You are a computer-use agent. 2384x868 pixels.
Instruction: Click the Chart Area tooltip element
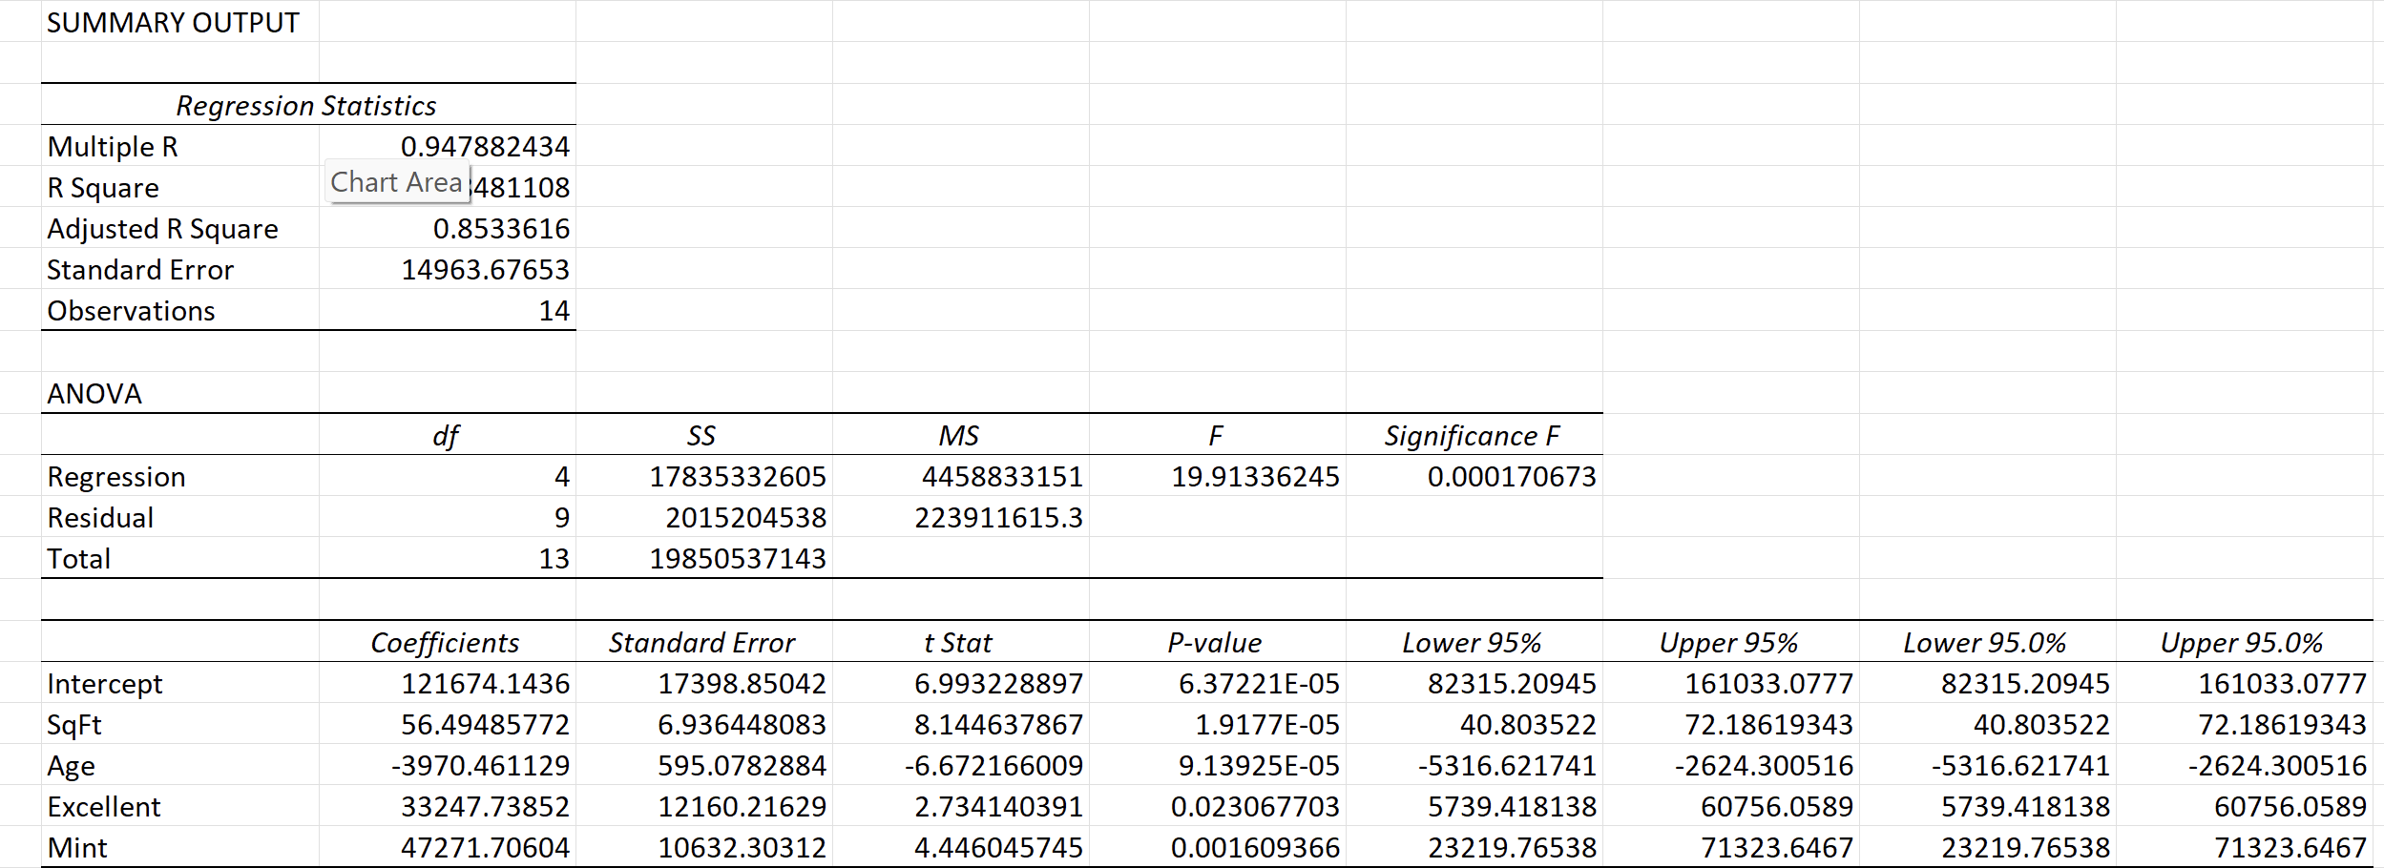pos(397,182)
